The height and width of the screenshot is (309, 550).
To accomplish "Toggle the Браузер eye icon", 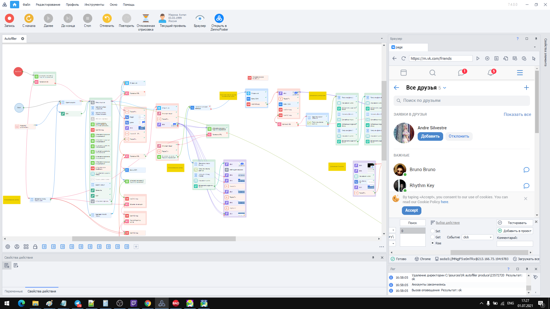I will coord(200,18).
